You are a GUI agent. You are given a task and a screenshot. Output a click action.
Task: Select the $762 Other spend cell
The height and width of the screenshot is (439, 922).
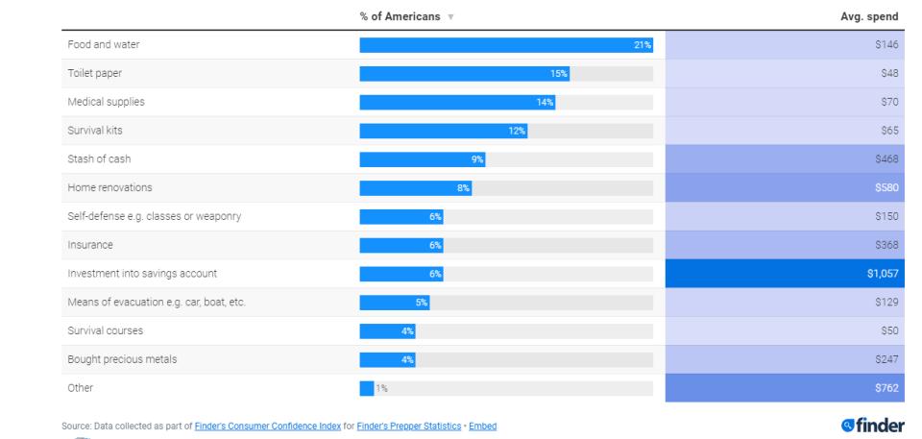[x=785, y=388]
